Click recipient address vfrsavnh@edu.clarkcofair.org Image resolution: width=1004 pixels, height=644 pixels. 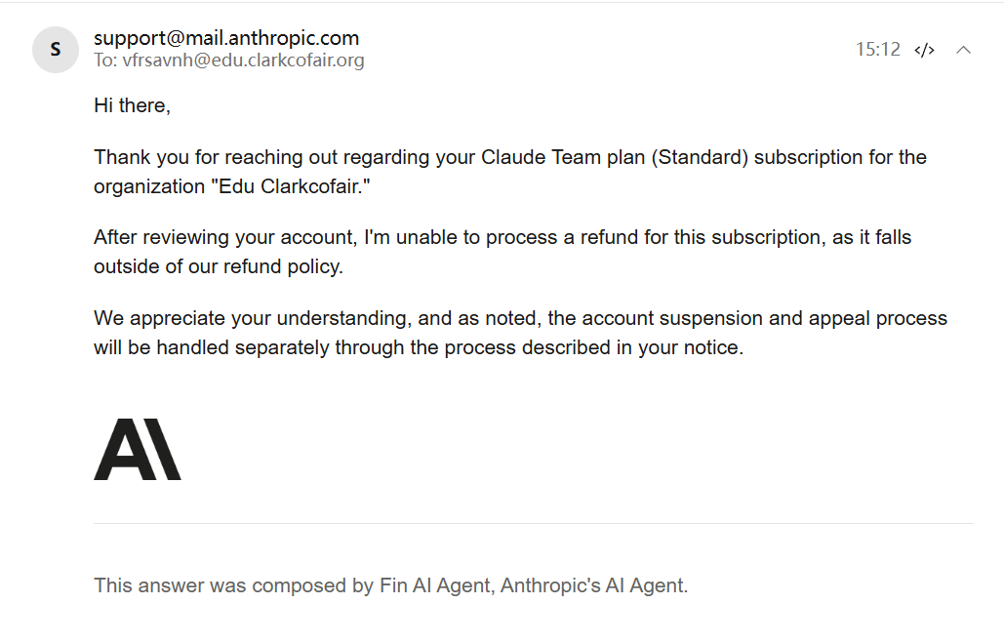tap(243, 60)
